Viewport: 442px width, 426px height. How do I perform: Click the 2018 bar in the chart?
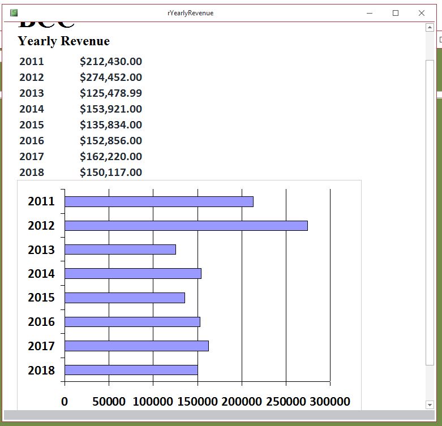pos(131,370)
